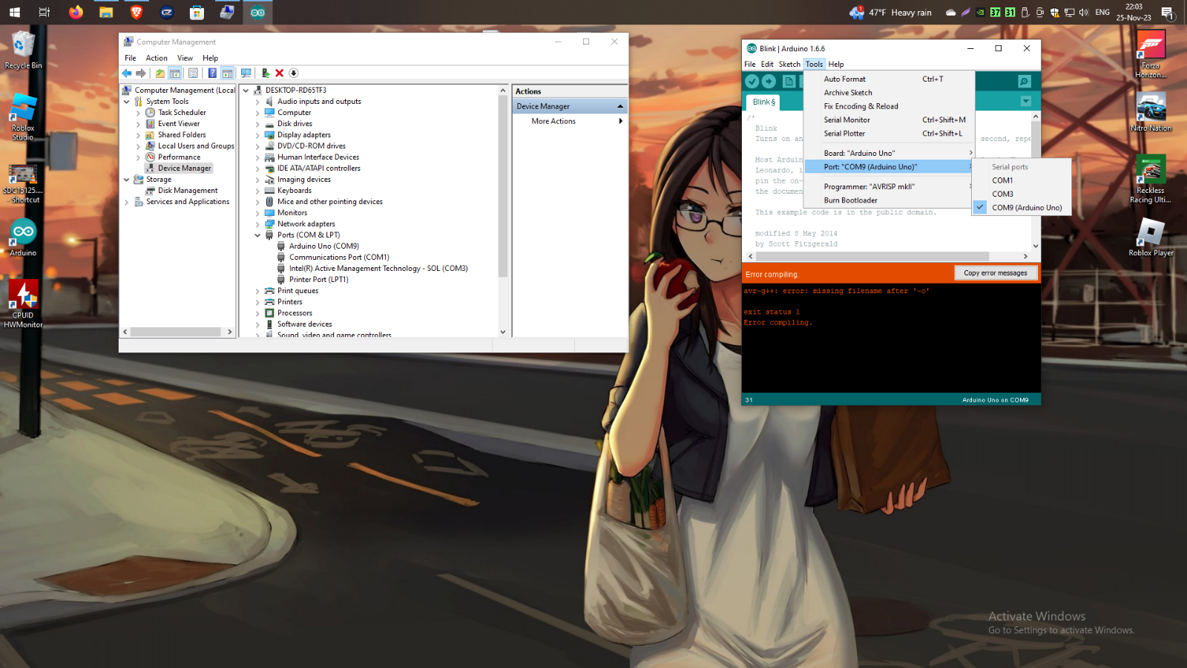Choose Serial Monitor in Tools menu
Viewport: 1187px width, 668px height.
(889, 119)
